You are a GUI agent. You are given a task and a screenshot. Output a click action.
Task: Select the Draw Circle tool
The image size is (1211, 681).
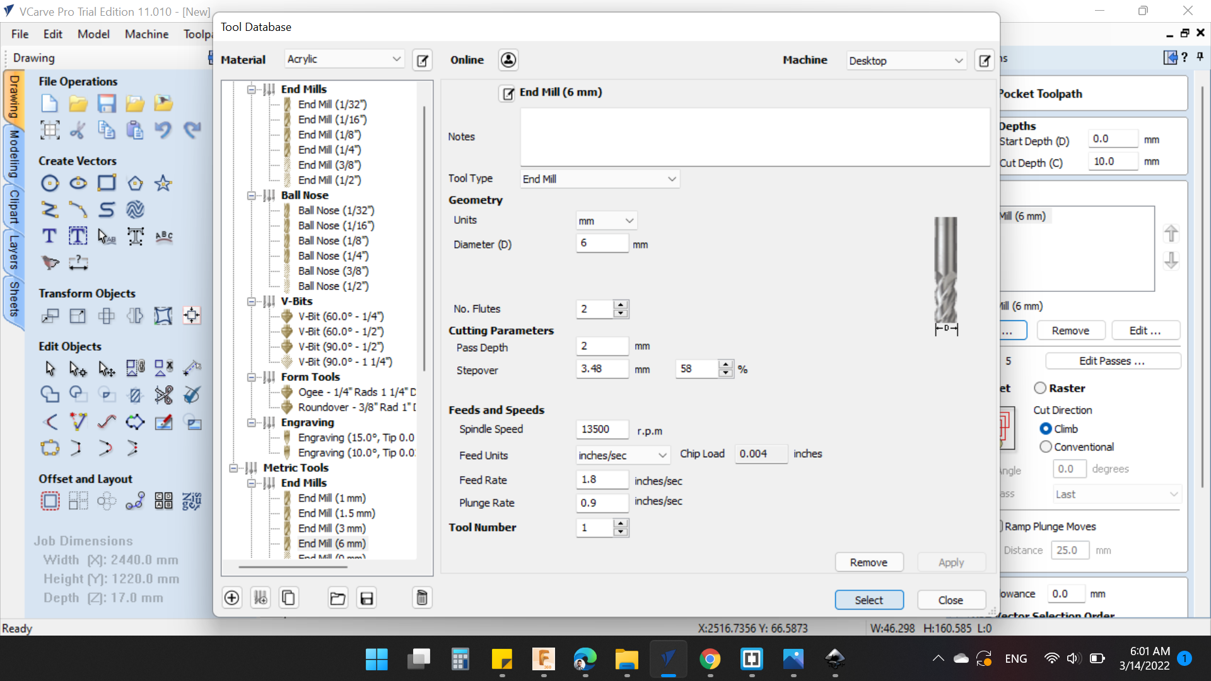point(50,183)
